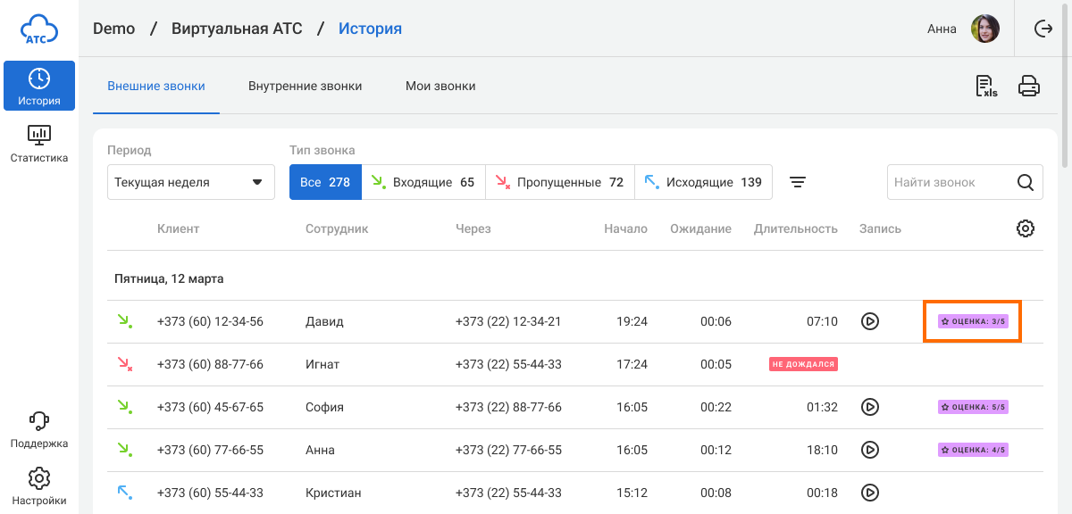Switch to Внутренние звонки tab
Screen dimensions: 1072x514
305,87
